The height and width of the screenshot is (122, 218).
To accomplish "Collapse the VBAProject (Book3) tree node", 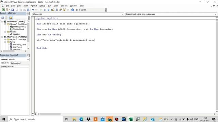I will tap(2, 22).
